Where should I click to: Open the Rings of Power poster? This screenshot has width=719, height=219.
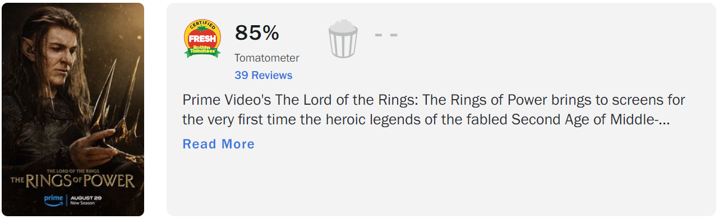[73, 109]
